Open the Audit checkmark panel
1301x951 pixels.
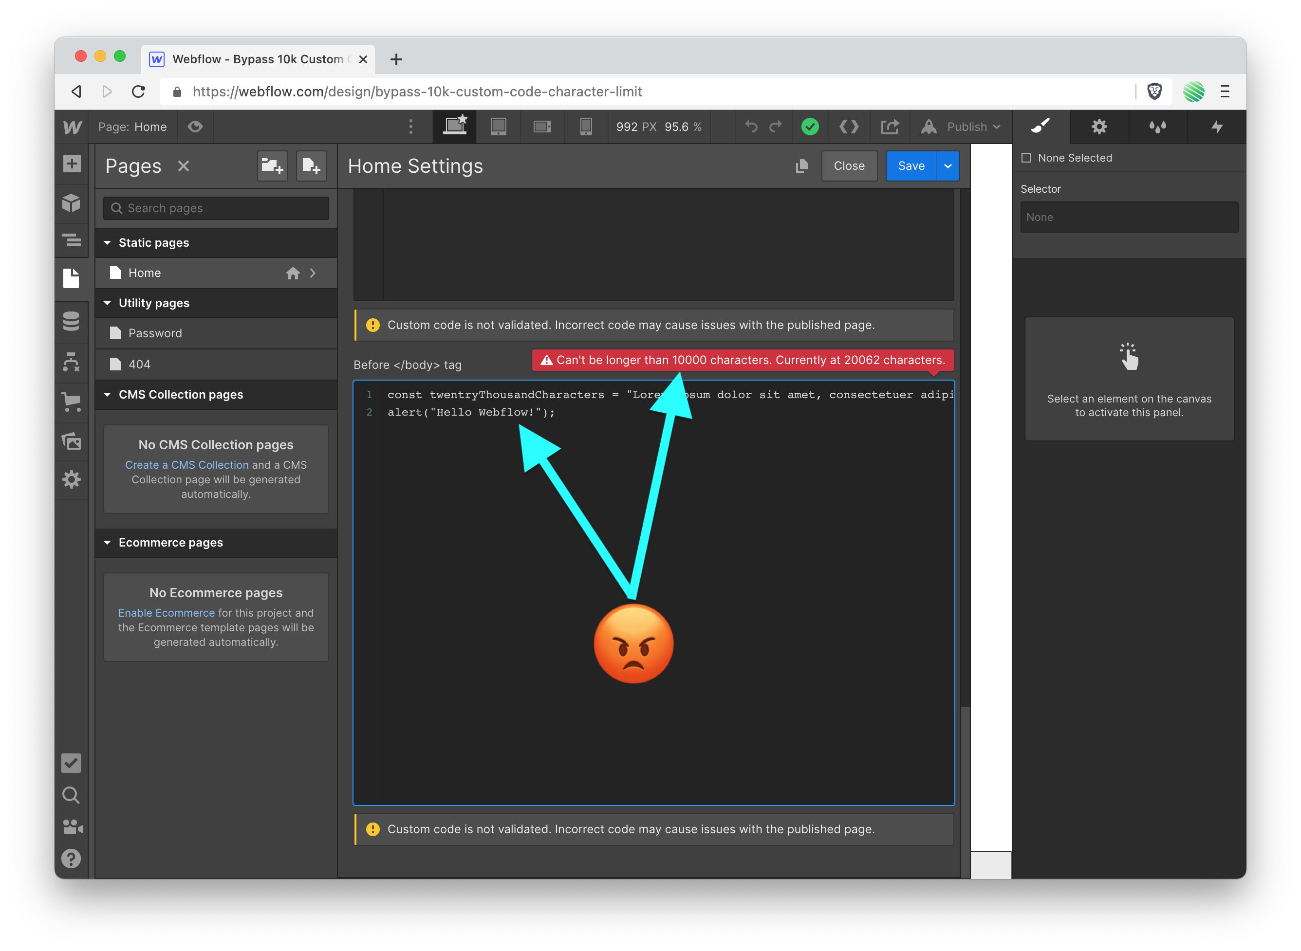point(72,763)
